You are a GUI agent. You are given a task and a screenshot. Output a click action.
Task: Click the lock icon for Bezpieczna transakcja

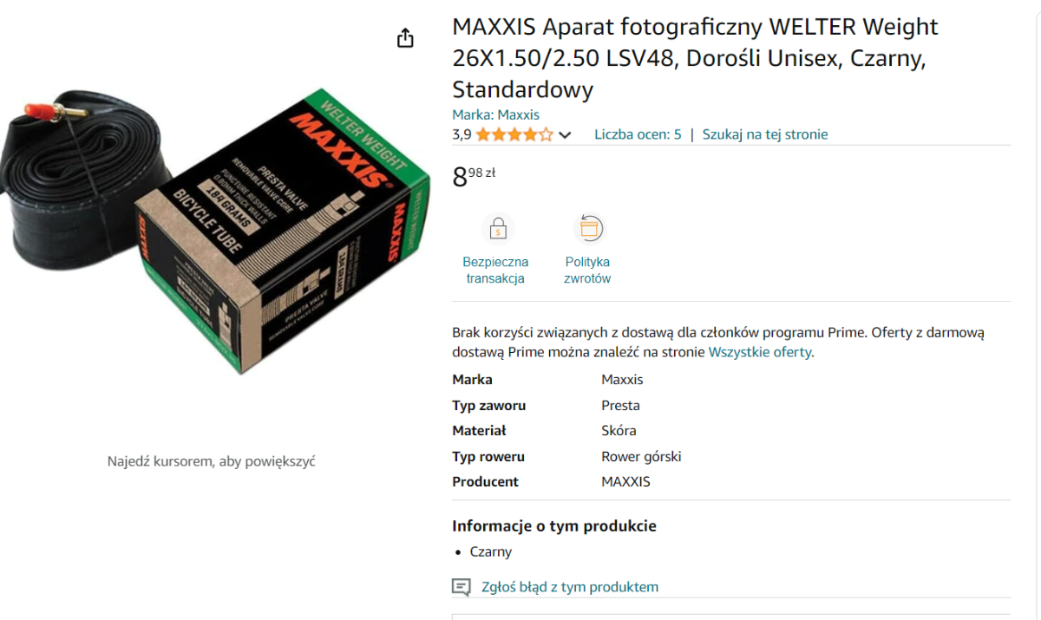coord(498,230)
